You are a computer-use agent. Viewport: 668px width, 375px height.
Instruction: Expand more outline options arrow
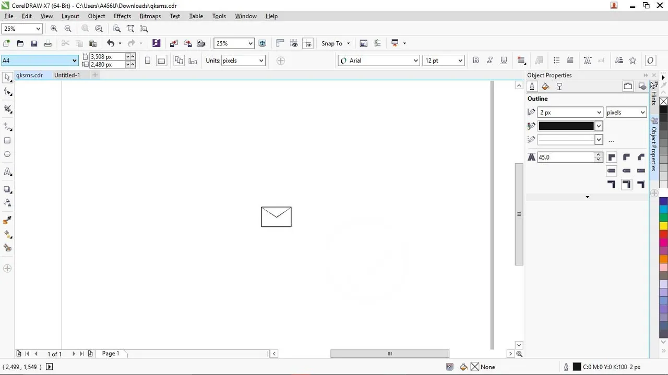[x=587, y=197]
